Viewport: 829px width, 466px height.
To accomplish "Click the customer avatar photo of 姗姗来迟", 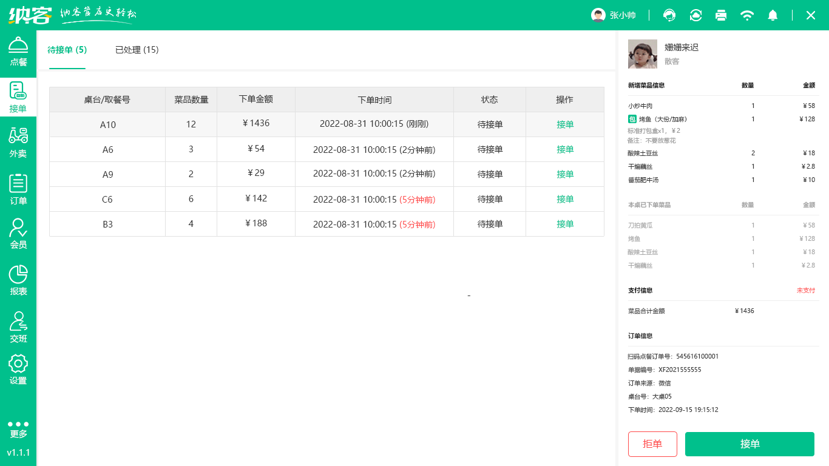I will pos(642,54).
